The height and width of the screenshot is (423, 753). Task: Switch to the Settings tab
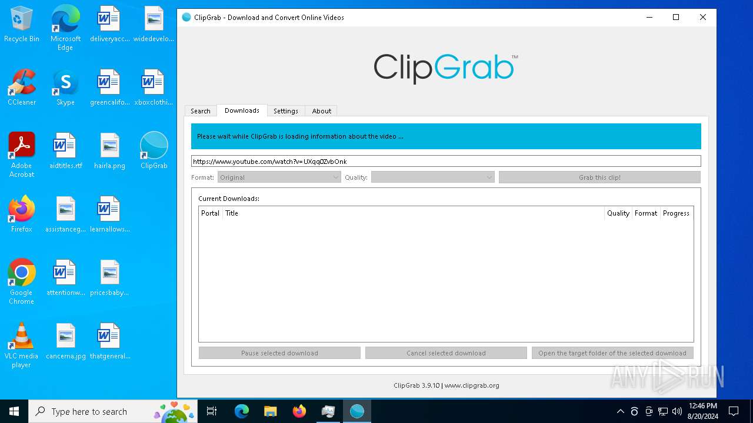click(x=286, y=111)
